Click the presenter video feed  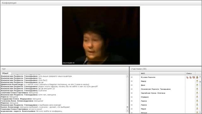point(101,35)
